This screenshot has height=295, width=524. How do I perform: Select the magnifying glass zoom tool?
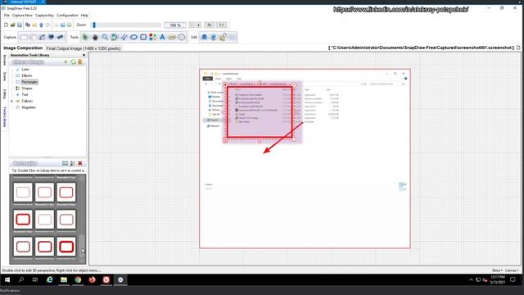pos(105,37)
